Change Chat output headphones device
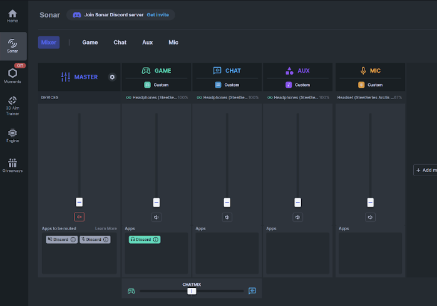 [x=227, y=97]
